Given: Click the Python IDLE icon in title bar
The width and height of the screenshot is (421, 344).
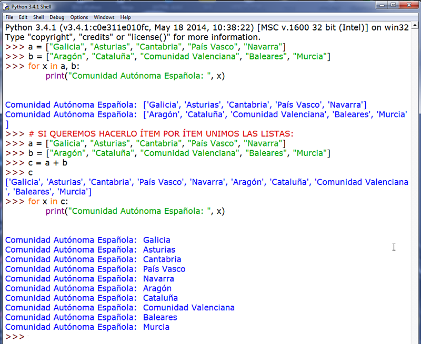Looking at the screenshot, I should point(5,7).
